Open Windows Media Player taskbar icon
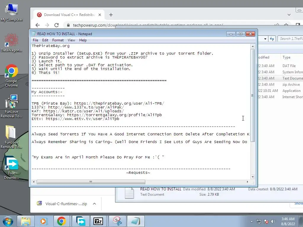 [43, 221]
